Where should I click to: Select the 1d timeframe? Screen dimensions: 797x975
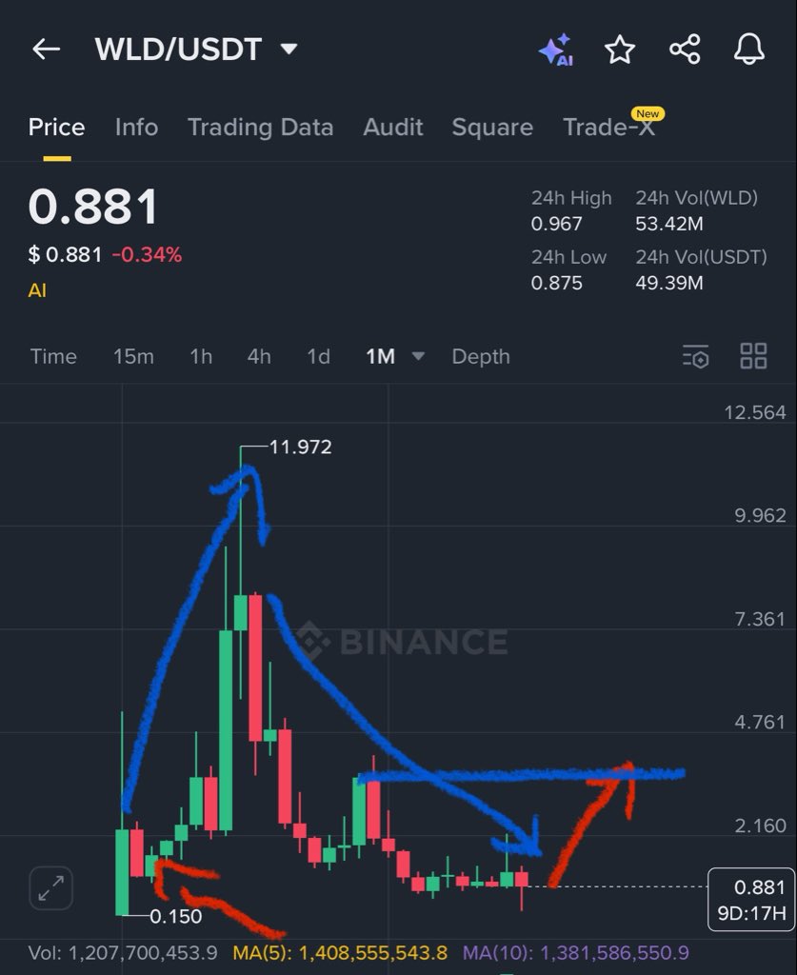click(x=317, y=356)
